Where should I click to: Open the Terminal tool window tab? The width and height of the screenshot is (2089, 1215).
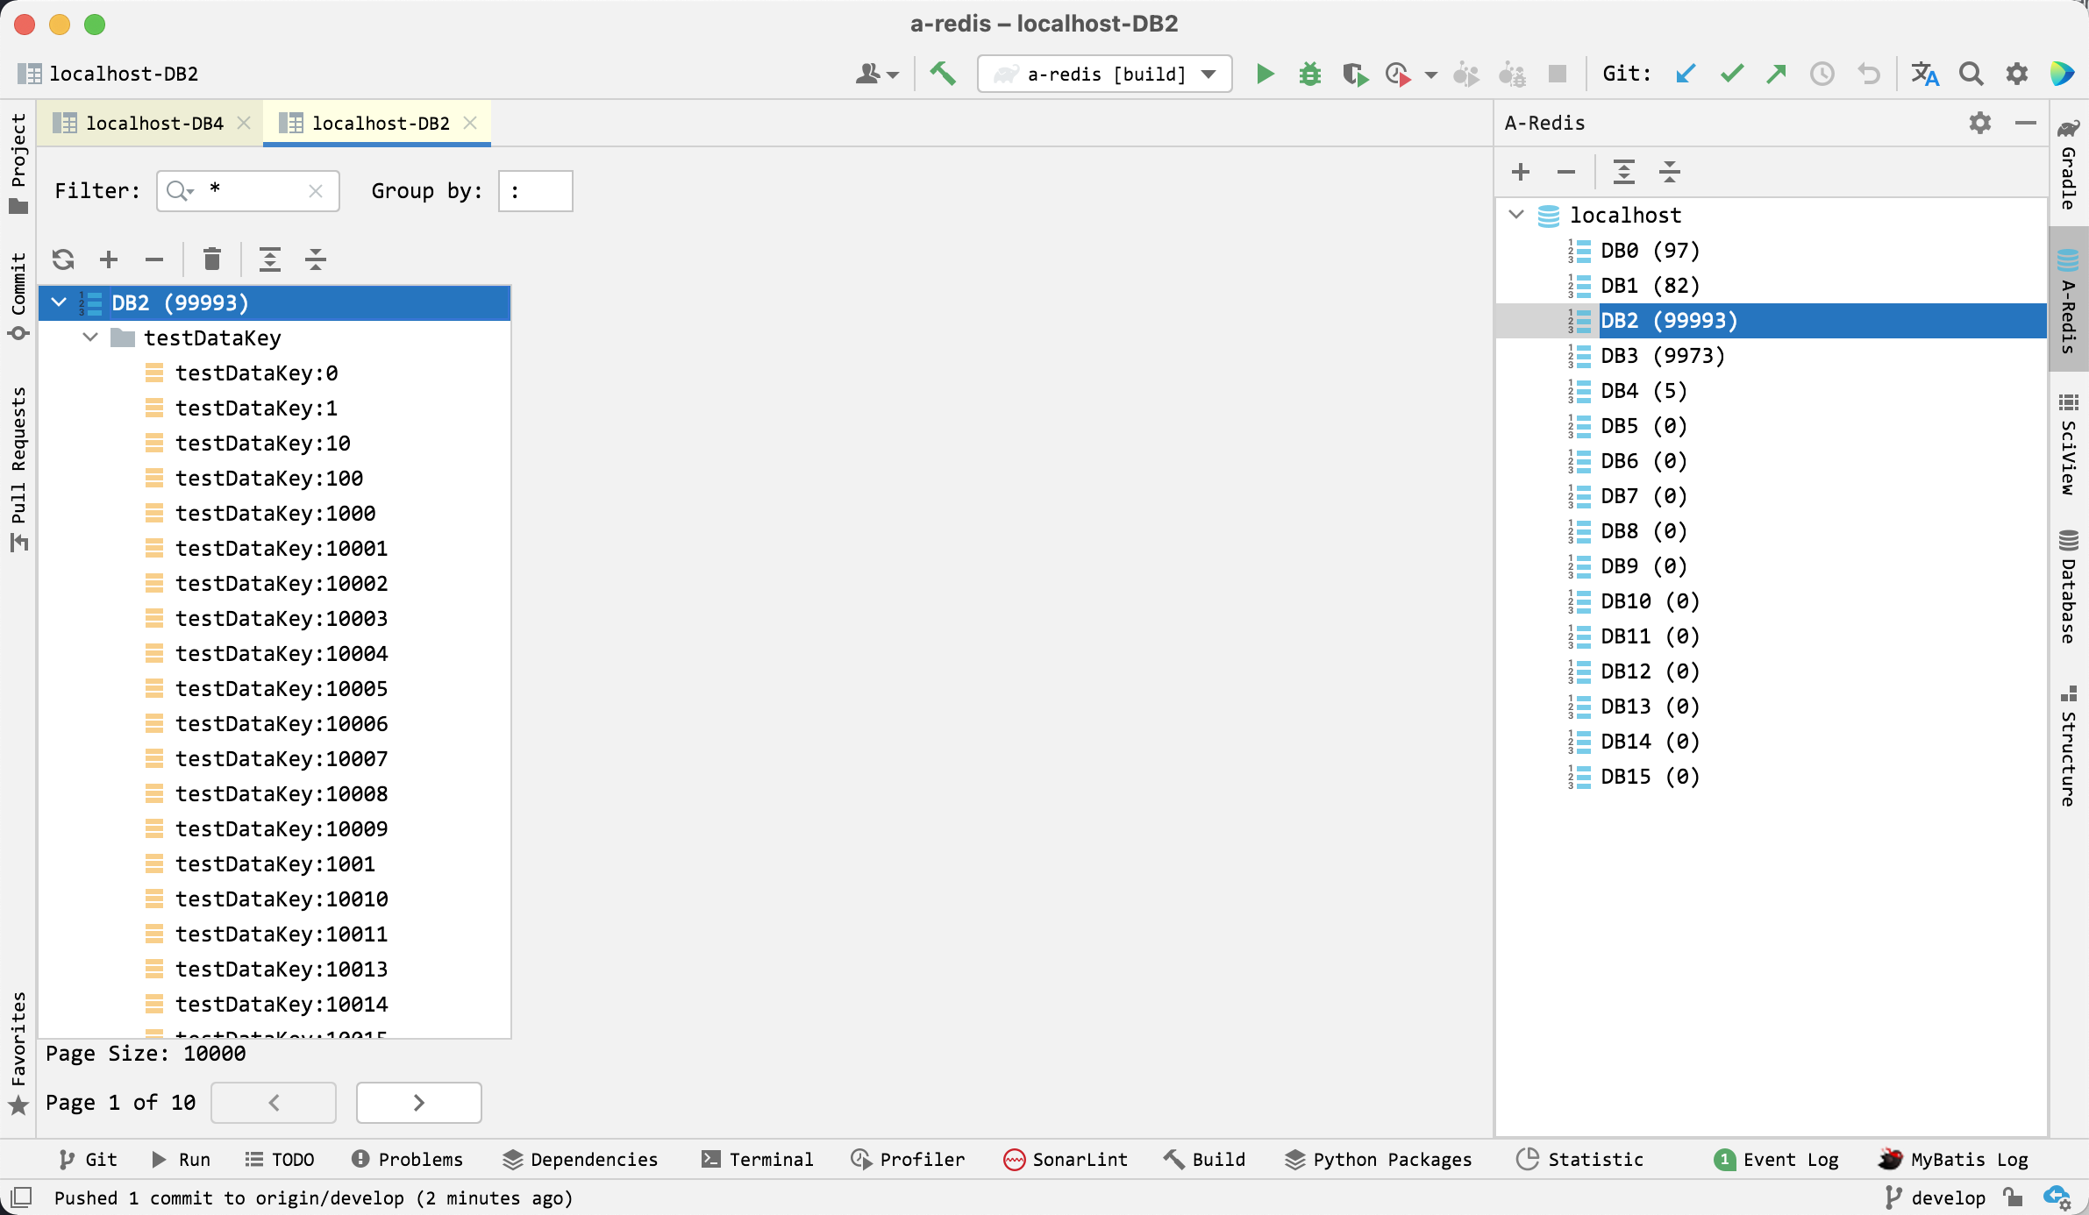[x=758, y=1159]
